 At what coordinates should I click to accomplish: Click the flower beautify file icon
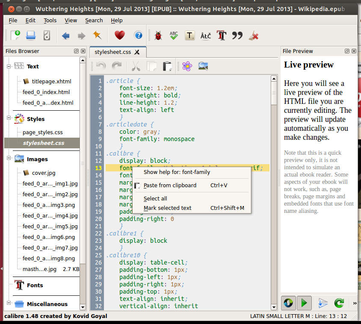coord(187,66)
